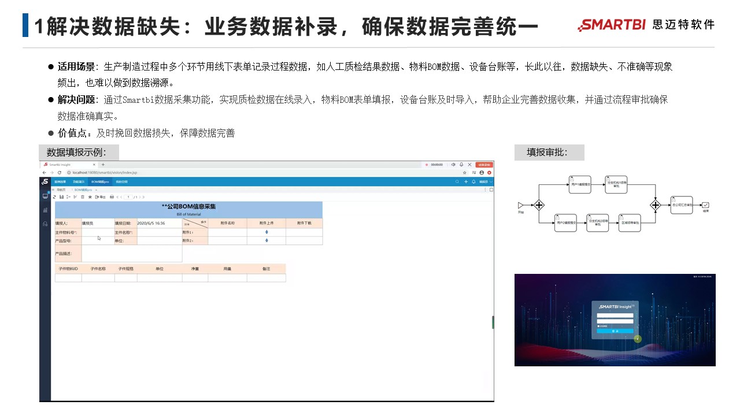740x416 pixels.
Task: Click the 分支机构2领导审批 task node
Action: [x=598, y=222]
